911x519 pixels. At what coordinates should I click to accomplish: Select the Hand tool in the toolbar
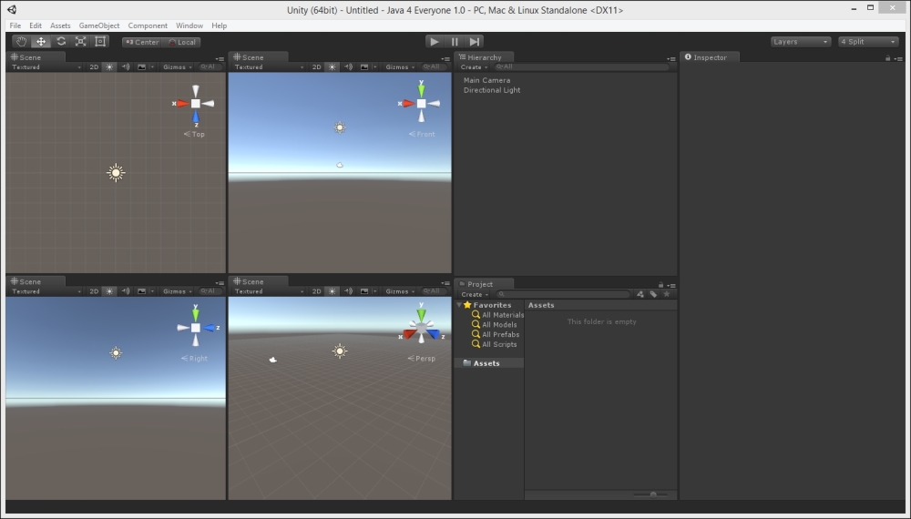[x=22, y=42]
